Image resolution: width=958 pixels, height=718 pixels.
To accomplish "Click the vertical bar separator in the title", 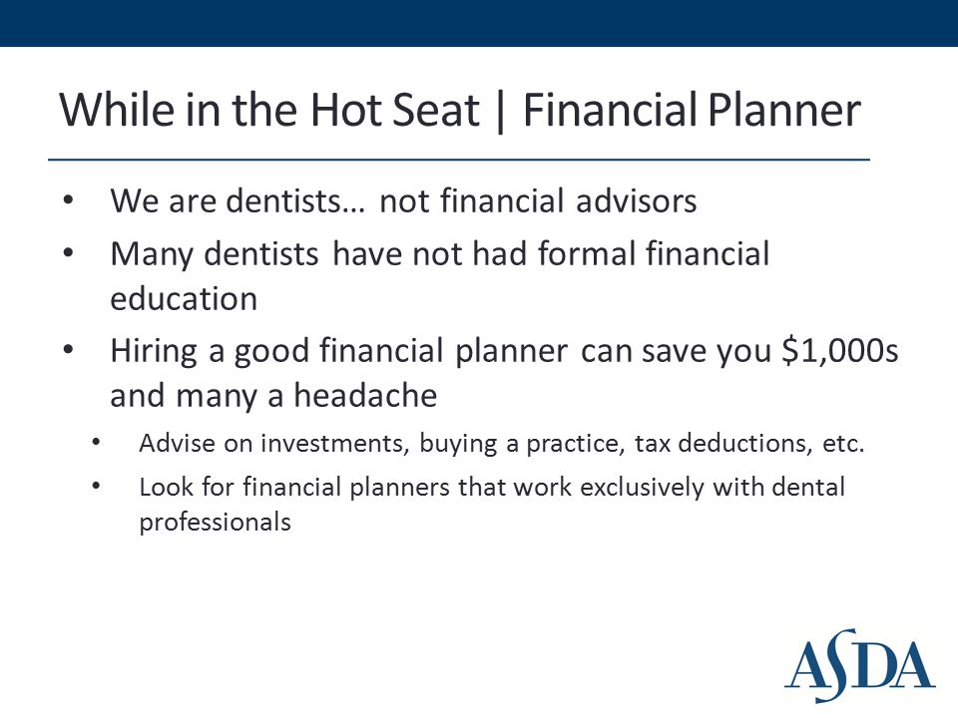I will tap(501, 111).
